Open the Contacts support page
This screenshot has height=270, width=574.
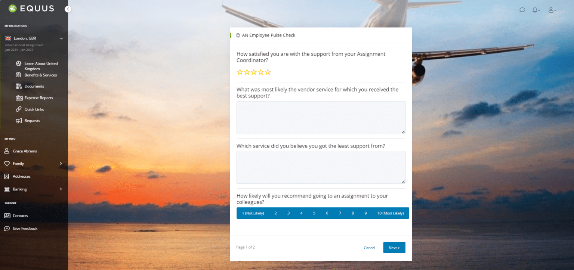point(21,215)
